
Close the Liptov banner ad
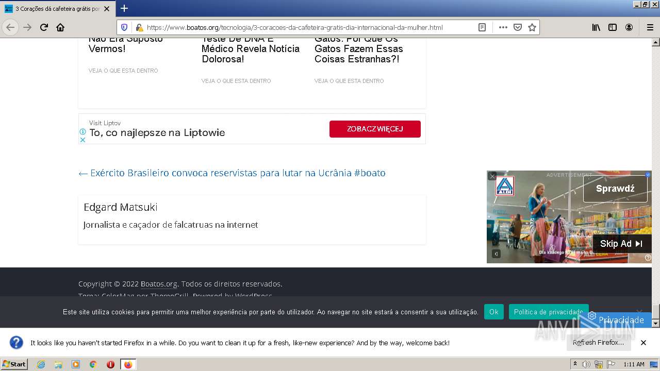pos(82,140)
